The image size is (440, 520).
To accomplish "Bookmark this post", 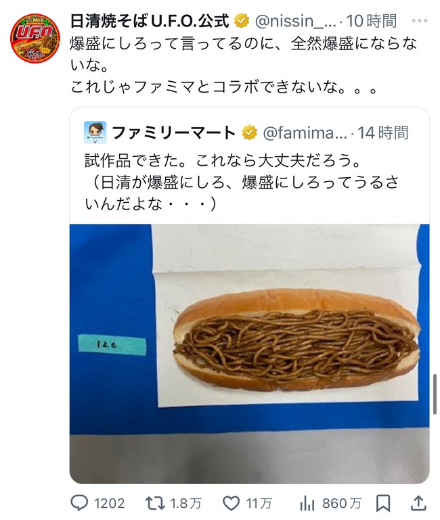I will tap(383, 503).
